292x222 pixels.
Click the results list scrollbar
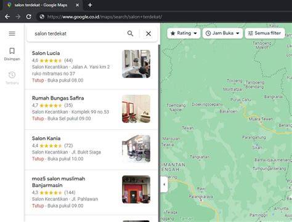[159, 133]
